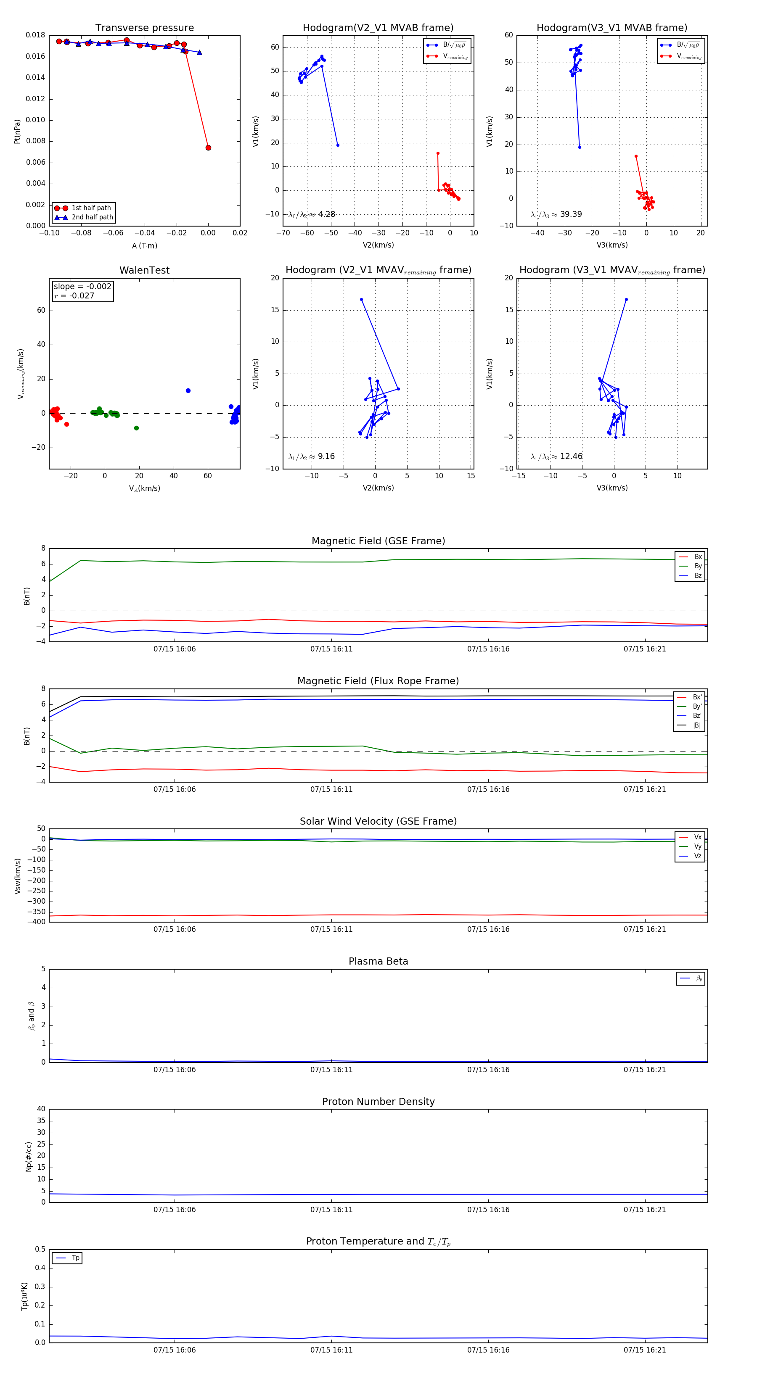This screenshot has height=1387, width=757.
Task: Click the "Bx" legend entry in GSE magnetic field
Action: (x=690, y=557)
